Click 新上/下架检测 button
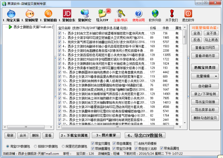 click(x=205, y=94)
